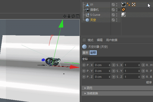Click the checkerboard texture tag on object 01
Viewport: 153px width, 102px height.
pos(134,4)
